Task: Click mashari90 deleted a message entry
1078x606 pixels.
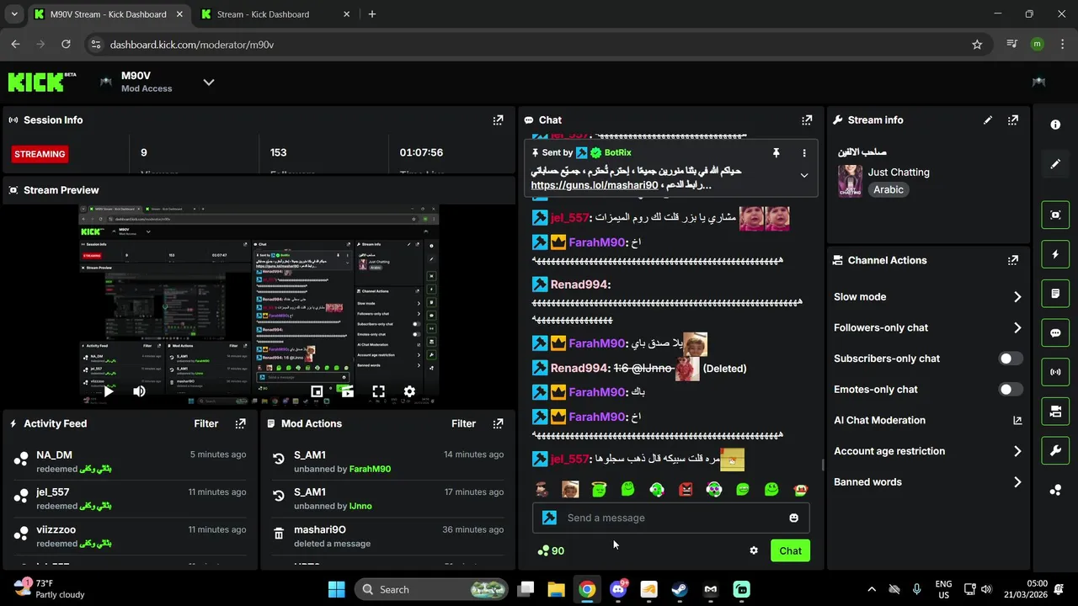Action: [388, 536]
